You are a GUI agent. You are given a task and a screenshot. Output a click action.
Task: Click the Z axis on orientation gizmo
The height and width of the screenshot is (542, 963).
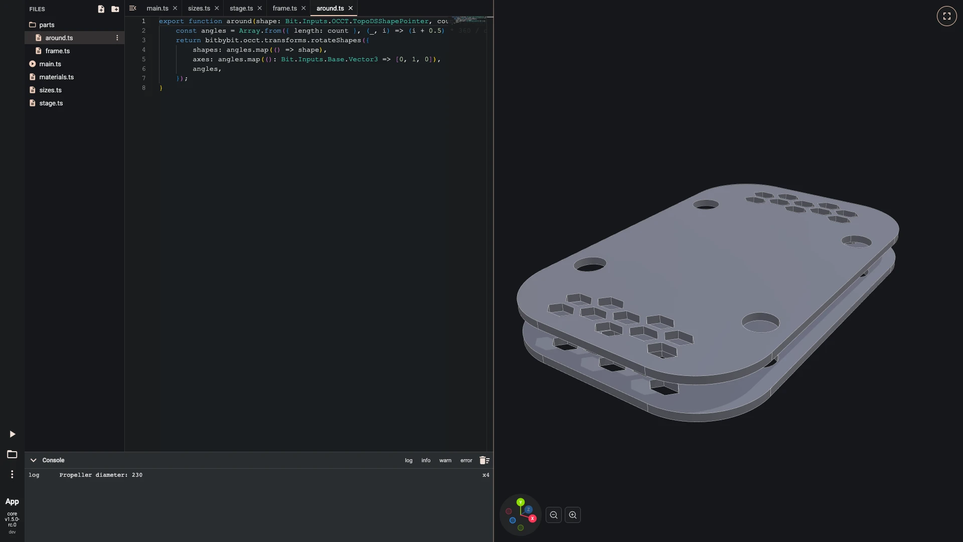coord(528,509)
